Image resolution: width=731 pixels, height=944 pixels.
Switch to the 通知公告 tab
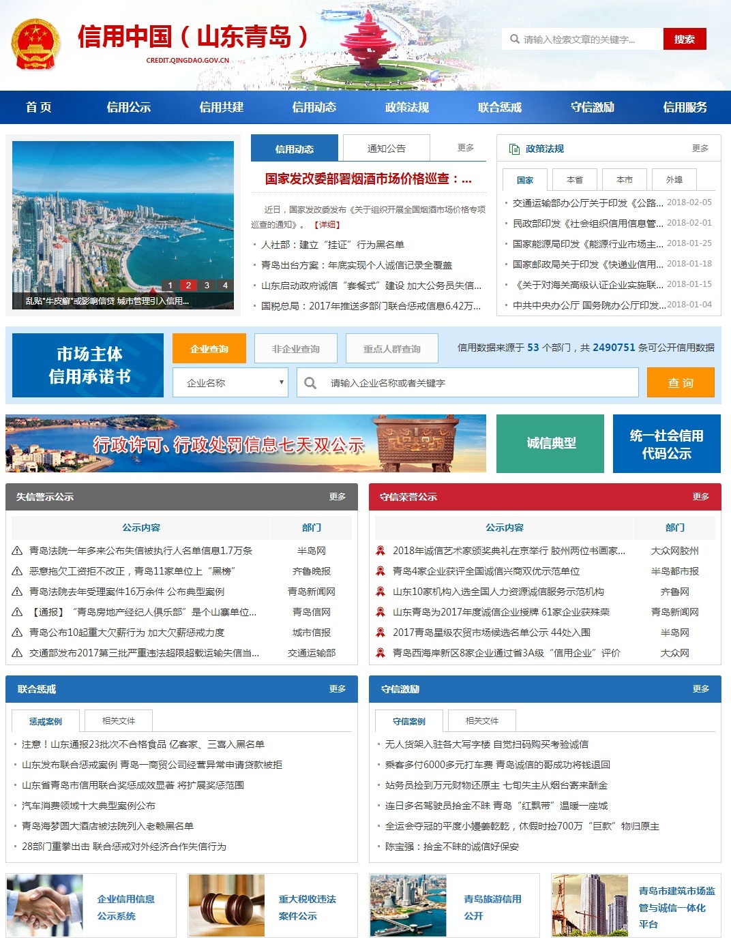(386, 149)
